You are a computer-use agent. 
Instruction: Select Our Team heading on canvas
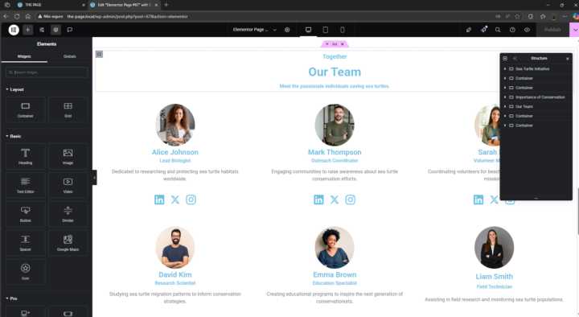pos(335,72)
